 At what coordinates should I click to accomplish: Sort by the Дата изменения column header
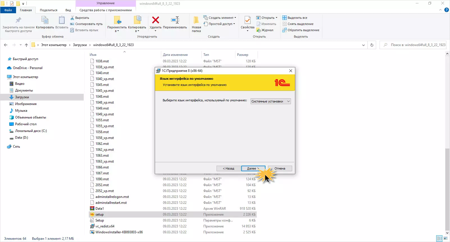click(175, 55)
